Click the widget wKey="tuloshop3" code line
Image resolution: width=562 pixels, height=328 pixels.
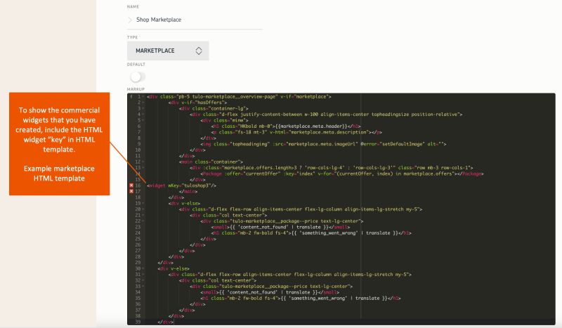181,185
